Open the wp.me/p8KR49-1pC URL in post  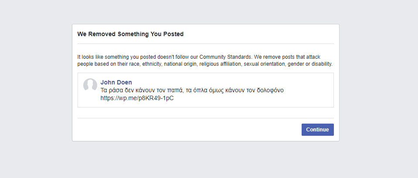(137, 98)
